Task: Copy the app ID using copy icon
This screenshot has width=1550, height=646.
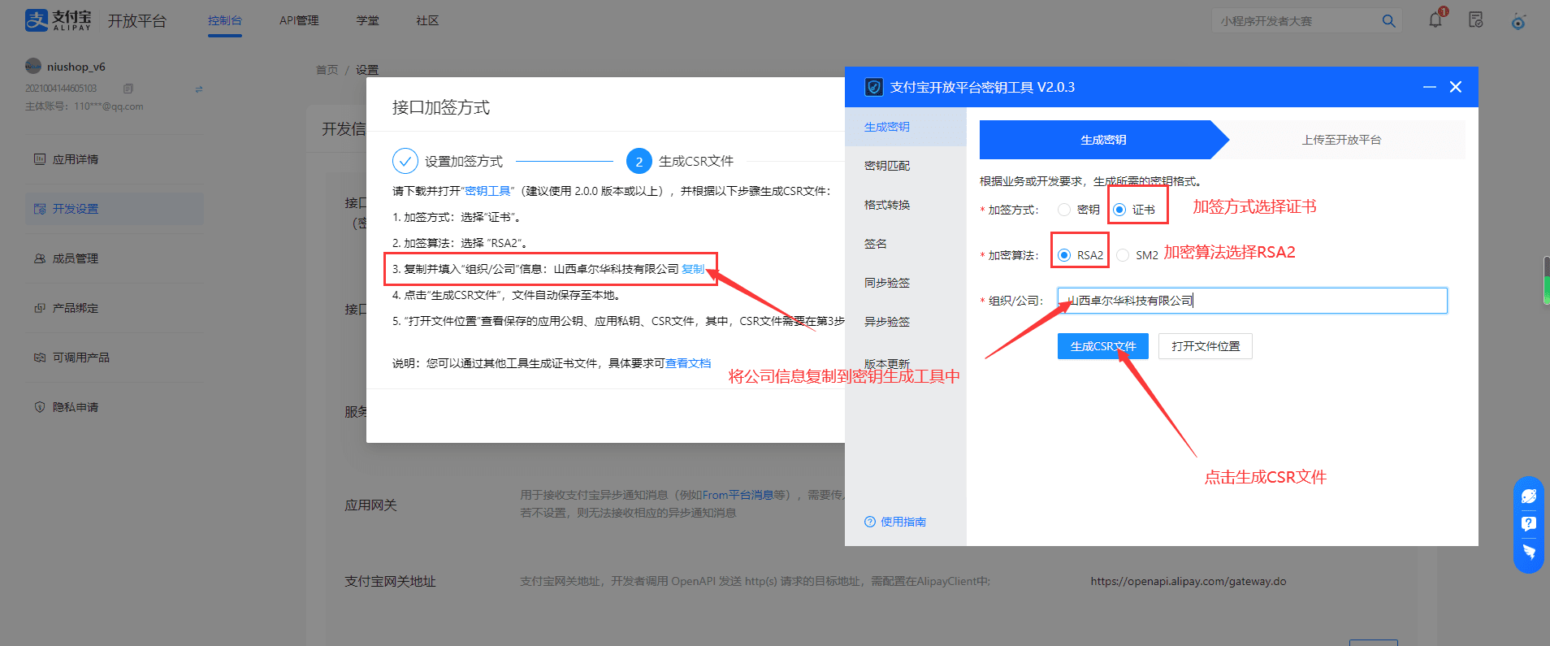Action: click(128, 89)
